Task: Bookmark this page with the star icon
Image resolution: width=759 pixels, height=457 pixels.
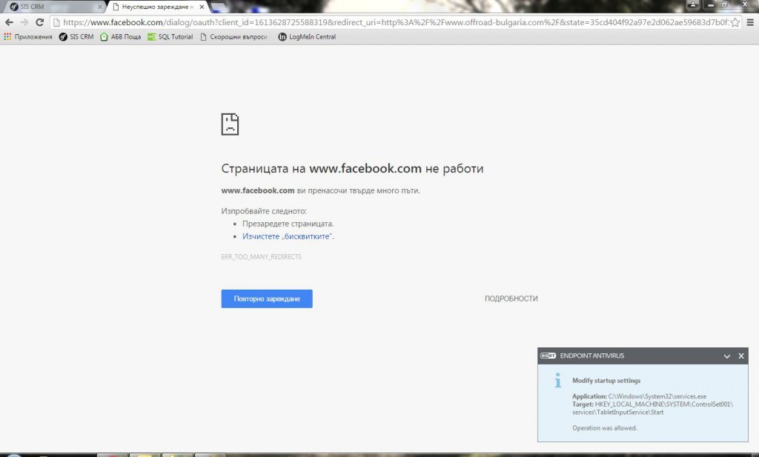Action: (735, 22)
